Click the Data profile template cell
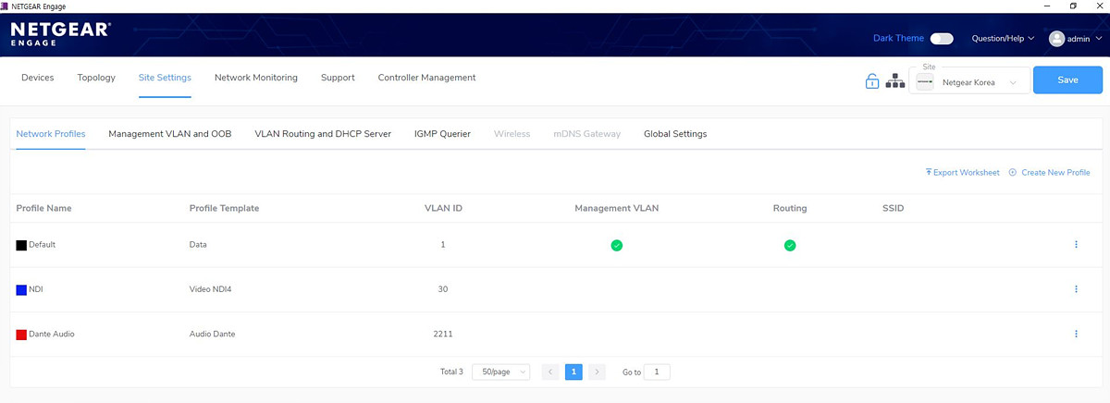This screenshot has width=1110, height=403. pyautogui.click(x=198, y=245)
